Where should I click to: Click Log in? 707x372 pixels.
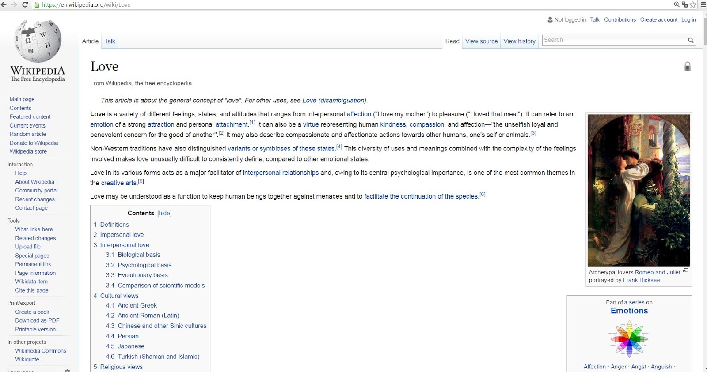[x=688, y=19]
